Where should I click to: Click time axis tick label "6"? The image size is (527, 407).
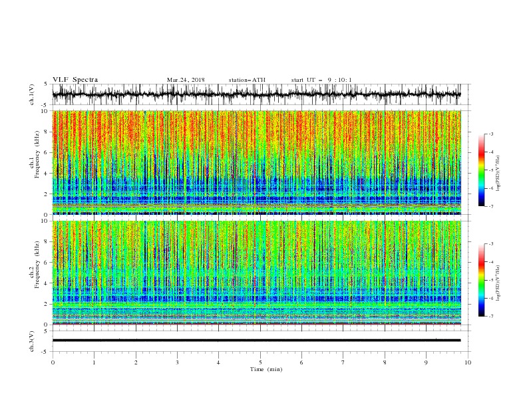point(301,362)
